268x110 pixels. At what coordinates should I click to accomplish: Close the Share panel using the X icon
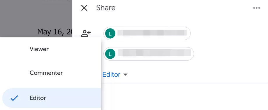[84, 8]
